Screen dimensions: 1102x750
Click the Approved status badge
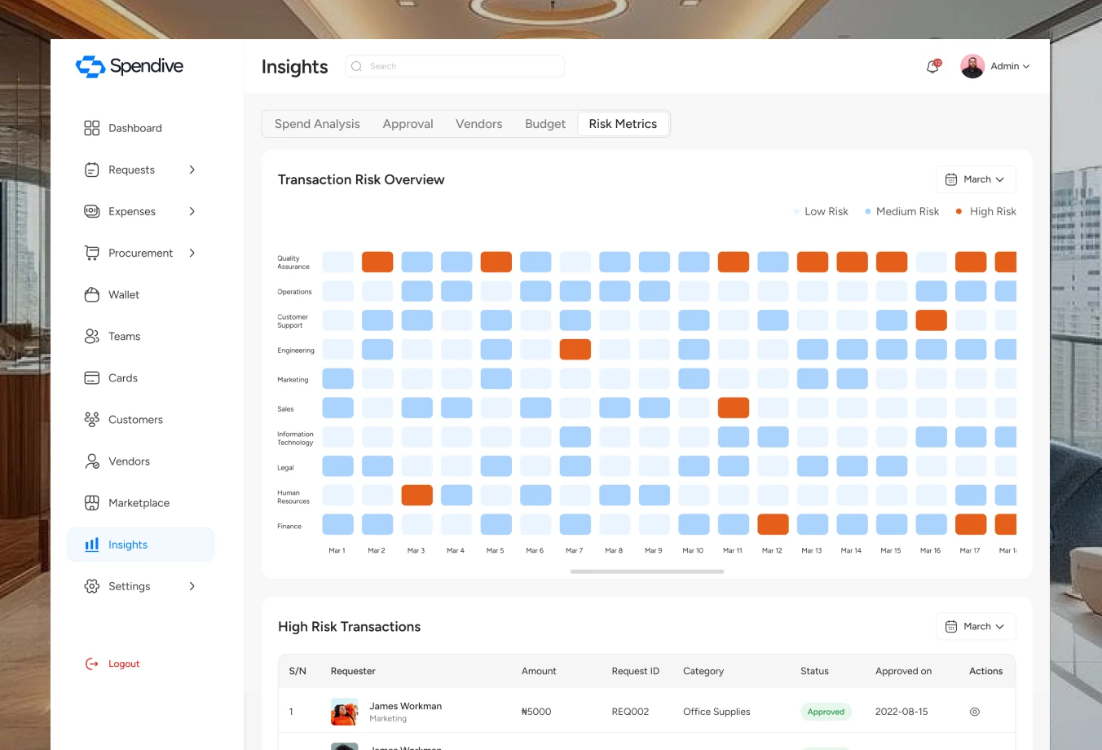pyautogui.click(x=826, y=712)
